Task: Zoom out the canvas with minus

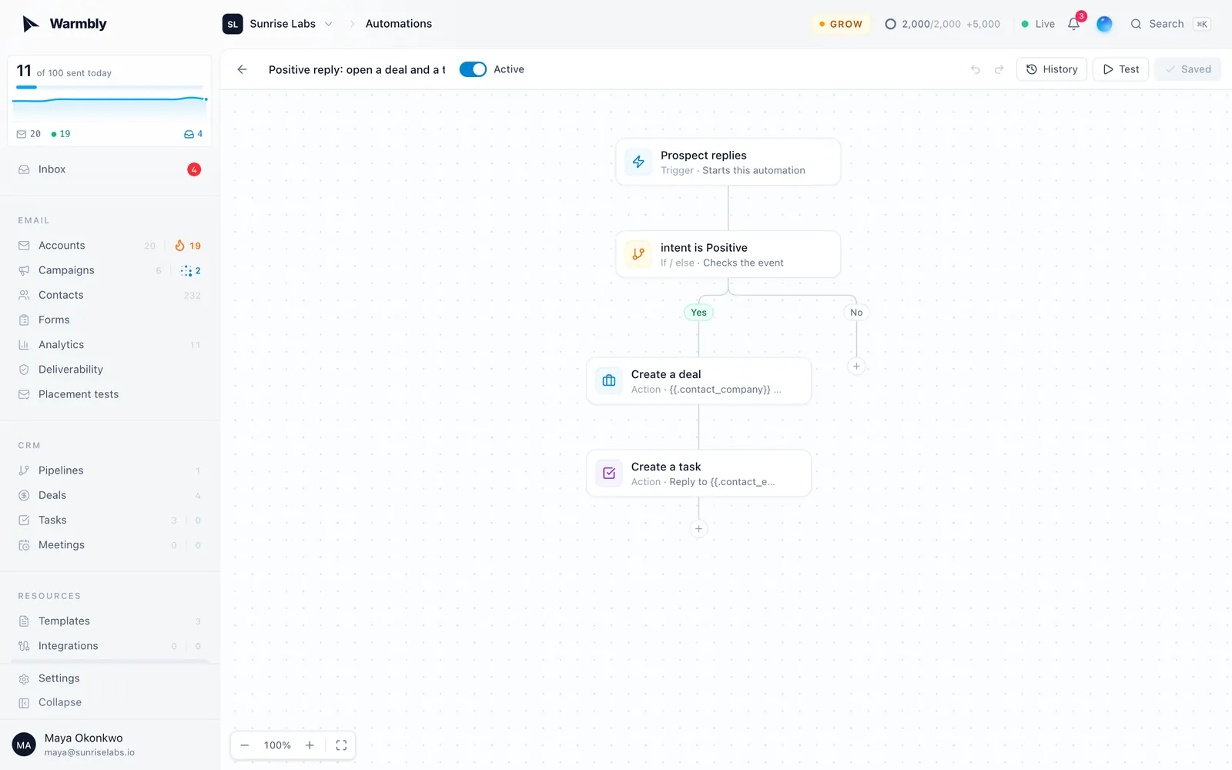Action: click(245, 745)
